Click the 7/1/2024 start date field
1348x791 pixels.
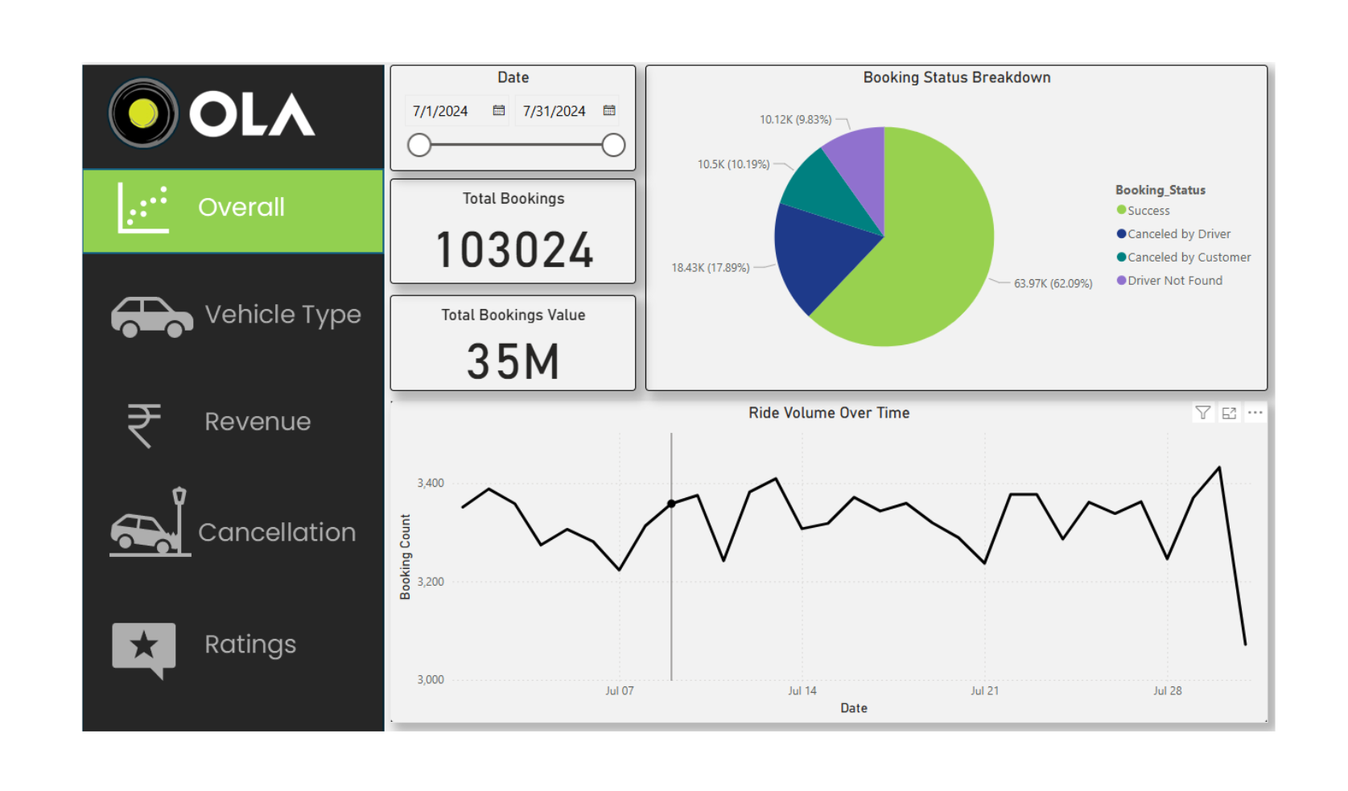pyautogui.click(x=441, y=111)
